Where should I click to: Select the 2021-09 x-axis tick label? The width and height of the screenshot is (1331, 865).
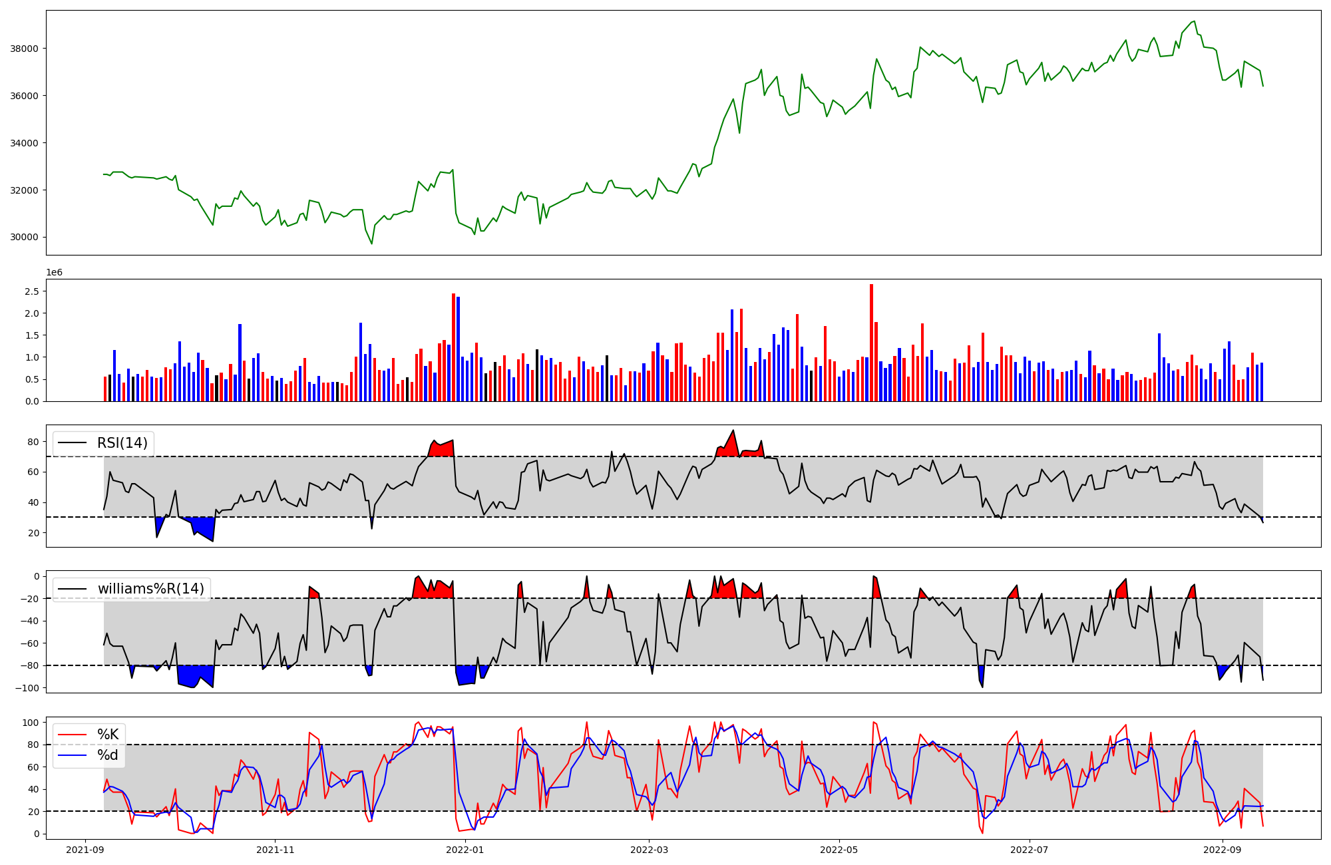[85, 850]
